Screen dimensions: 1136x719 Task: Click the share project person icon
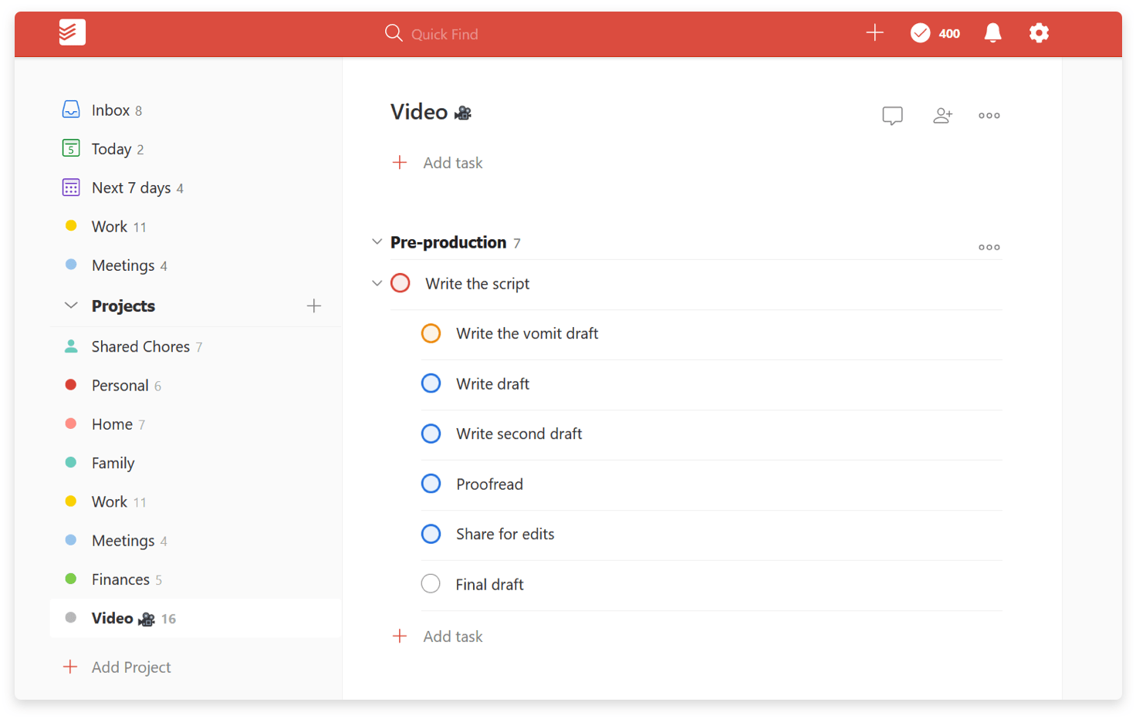[x=942, y=115]
